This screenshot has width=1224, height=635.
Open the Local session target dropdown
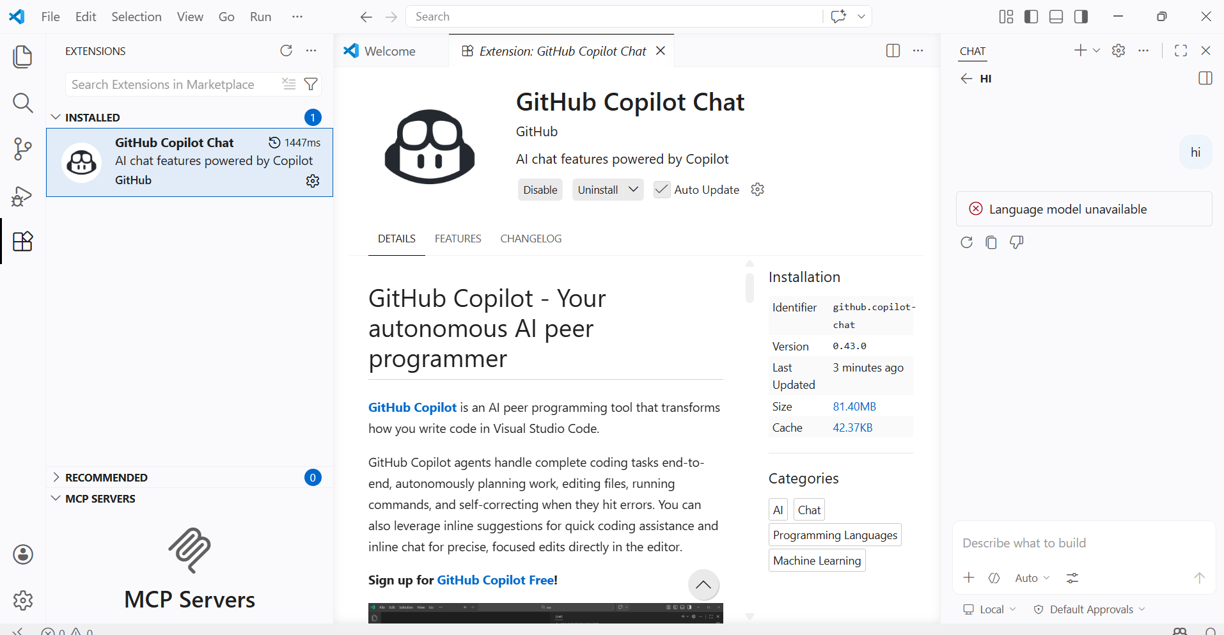[990, 609]
